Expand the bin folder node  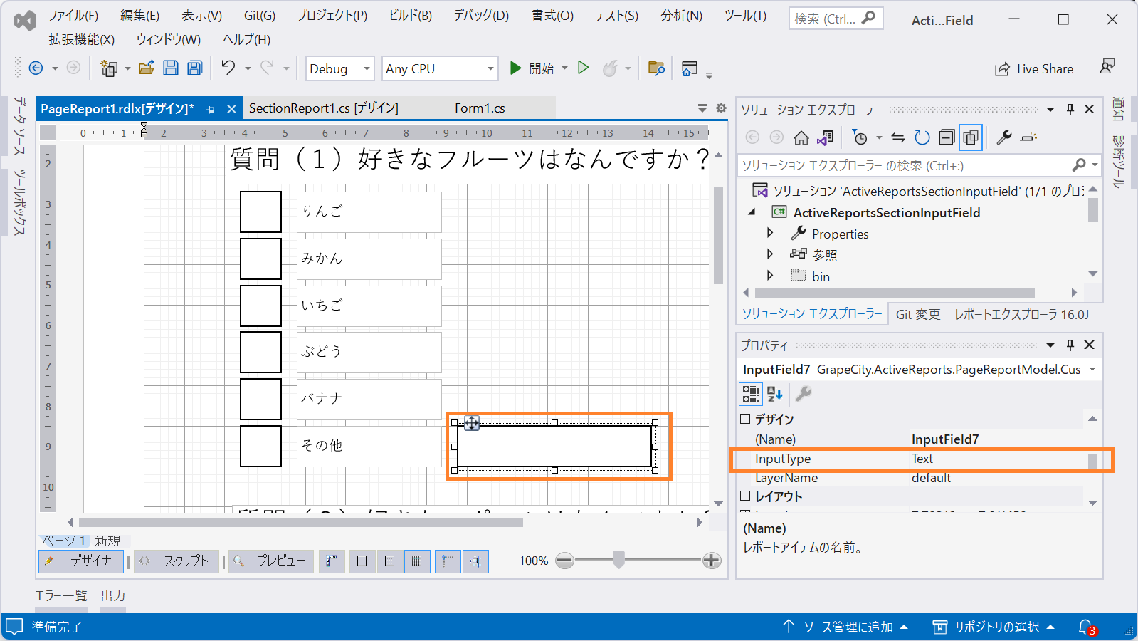pyautogui.click(x=769, y=275)
